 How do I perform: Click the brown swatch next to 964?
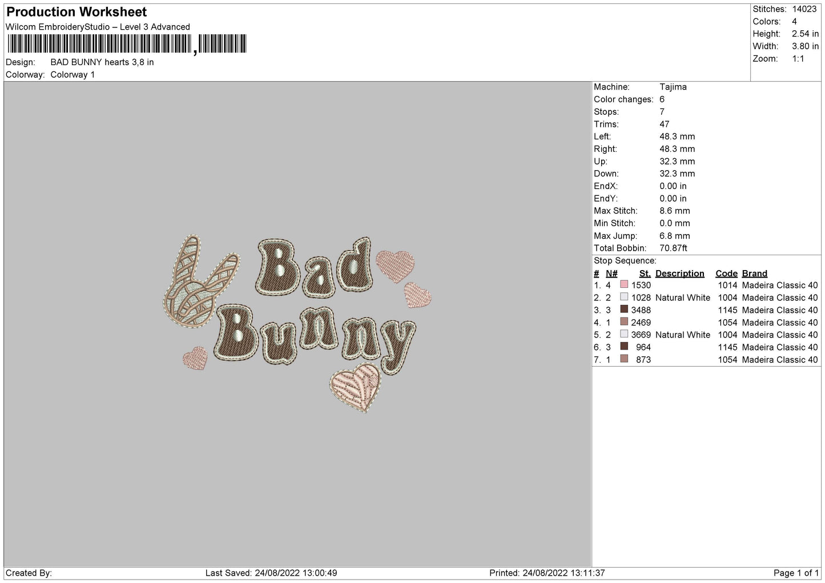coord(624,347)
